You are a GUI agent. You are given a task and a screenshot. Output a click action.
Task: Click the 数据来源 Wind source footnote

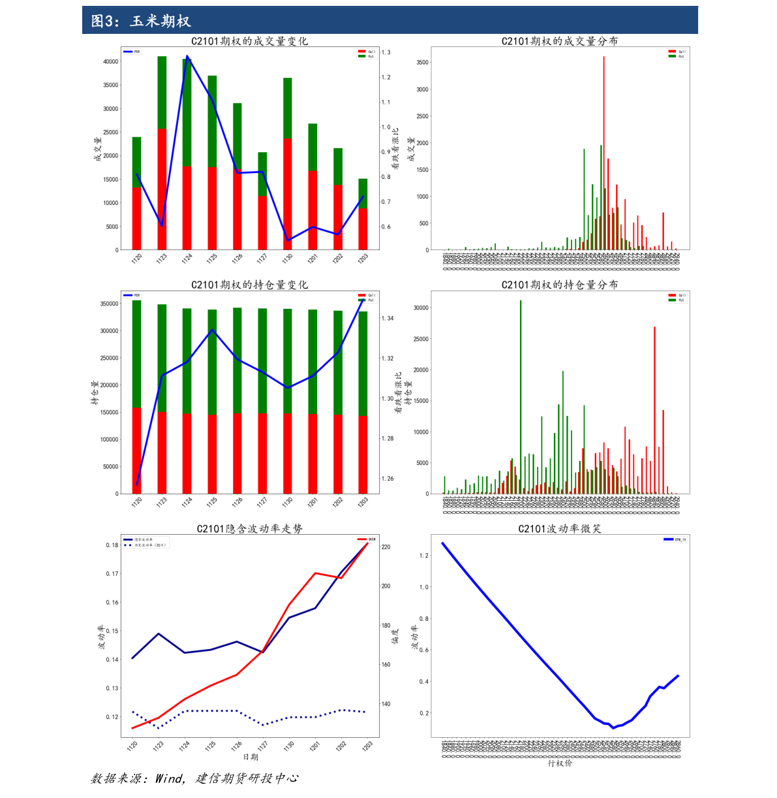coord(194,778)
